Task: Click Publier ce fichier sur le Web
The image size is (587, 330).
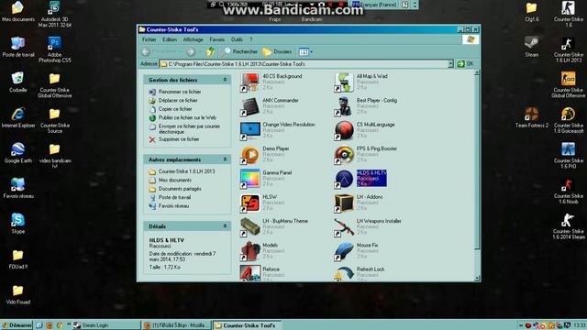Action: (x=187, y=117)
